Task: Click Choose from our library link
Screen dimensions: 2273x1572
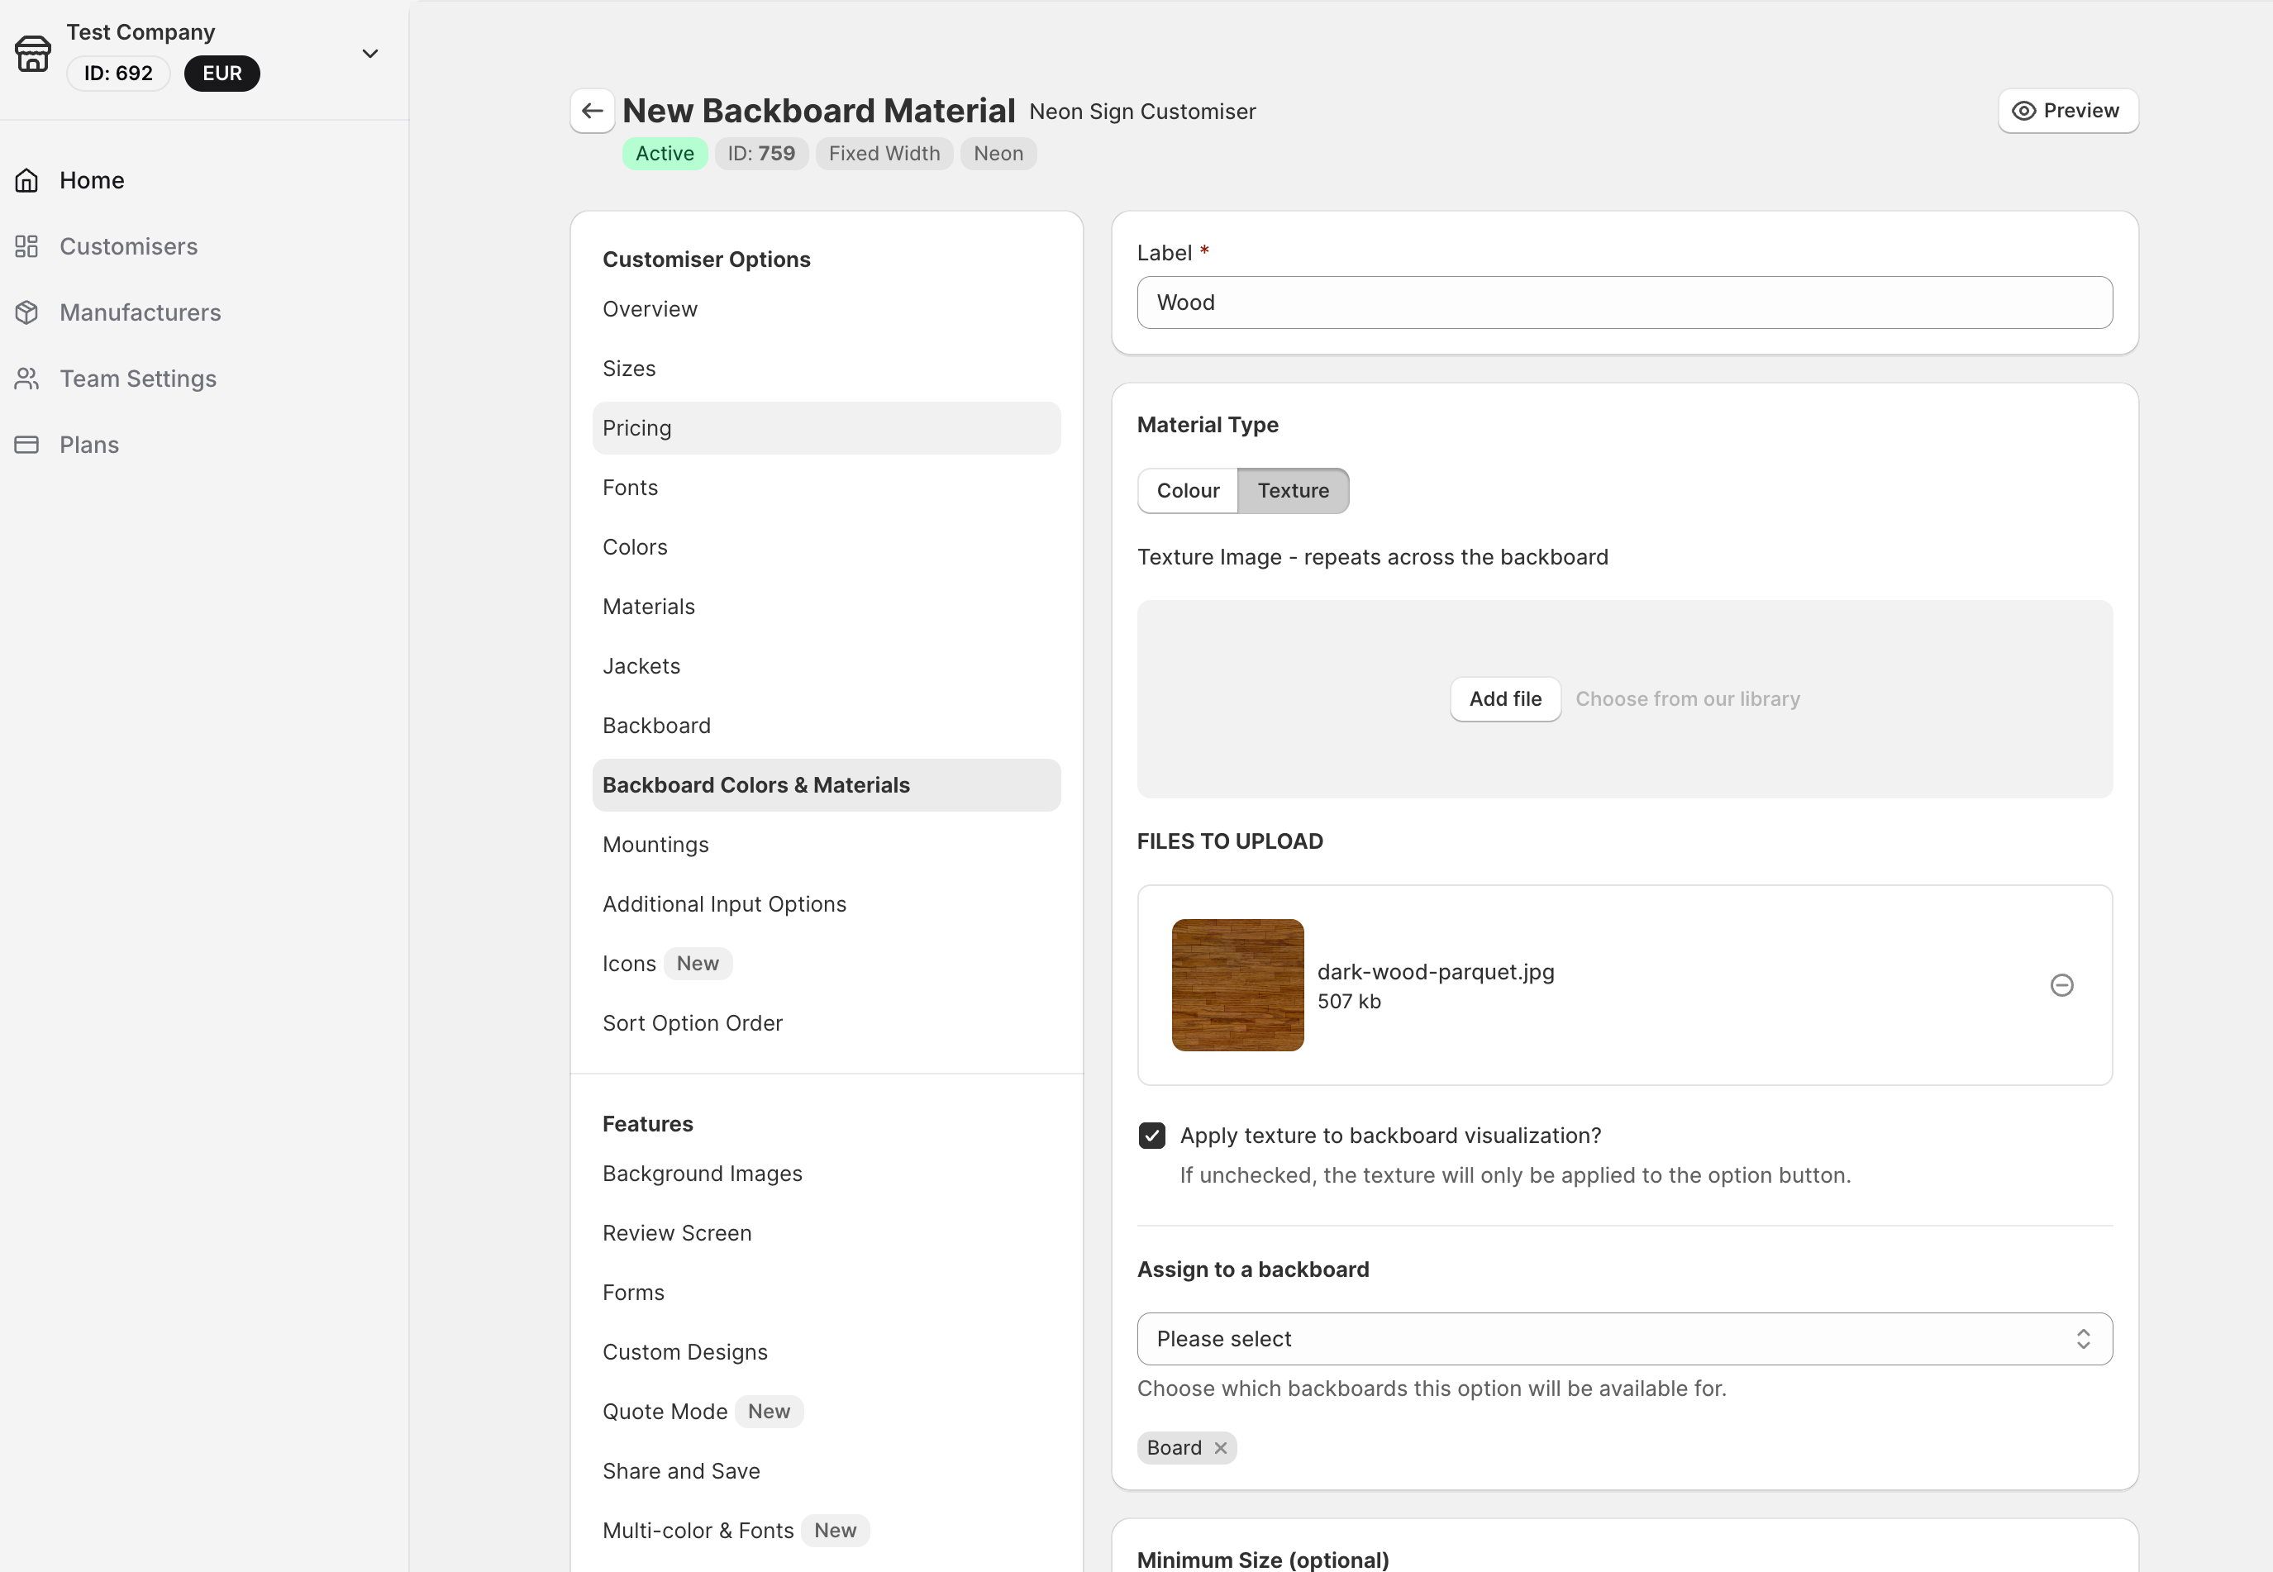Action: point(1687,699)
